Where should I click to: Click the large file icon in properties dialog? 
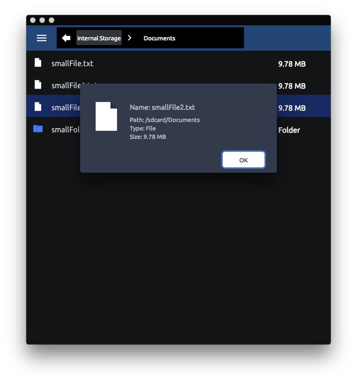click(x=106, y=116)
